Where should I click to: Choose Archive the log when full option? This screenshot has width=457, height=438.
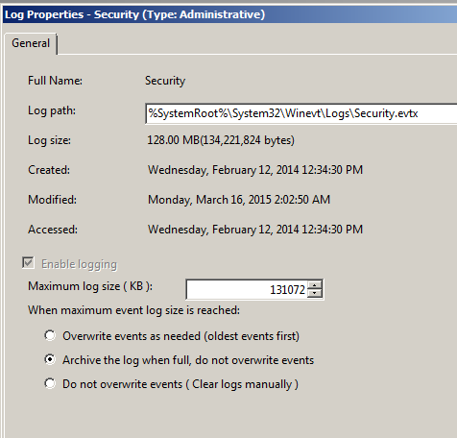(x=50, y=359)
